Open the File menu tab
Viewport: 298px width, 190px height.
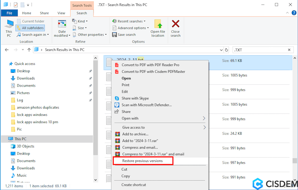9,13
